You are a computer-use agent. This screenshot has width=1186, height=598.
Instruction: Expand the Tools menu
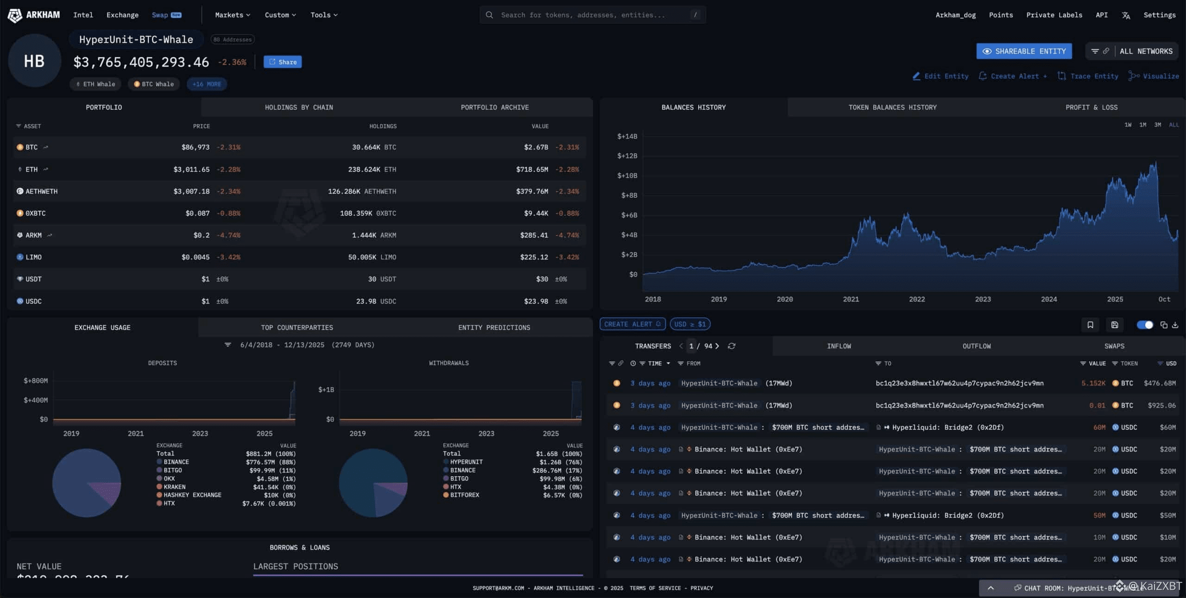pyautogui.click(x=323, y=15)
